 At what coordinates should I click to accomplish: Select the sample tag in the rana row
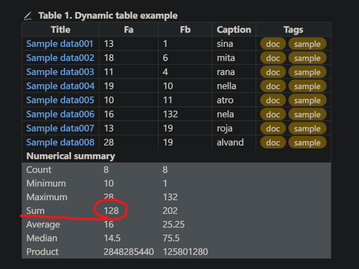pyautogui.click(x=307, y=72)
